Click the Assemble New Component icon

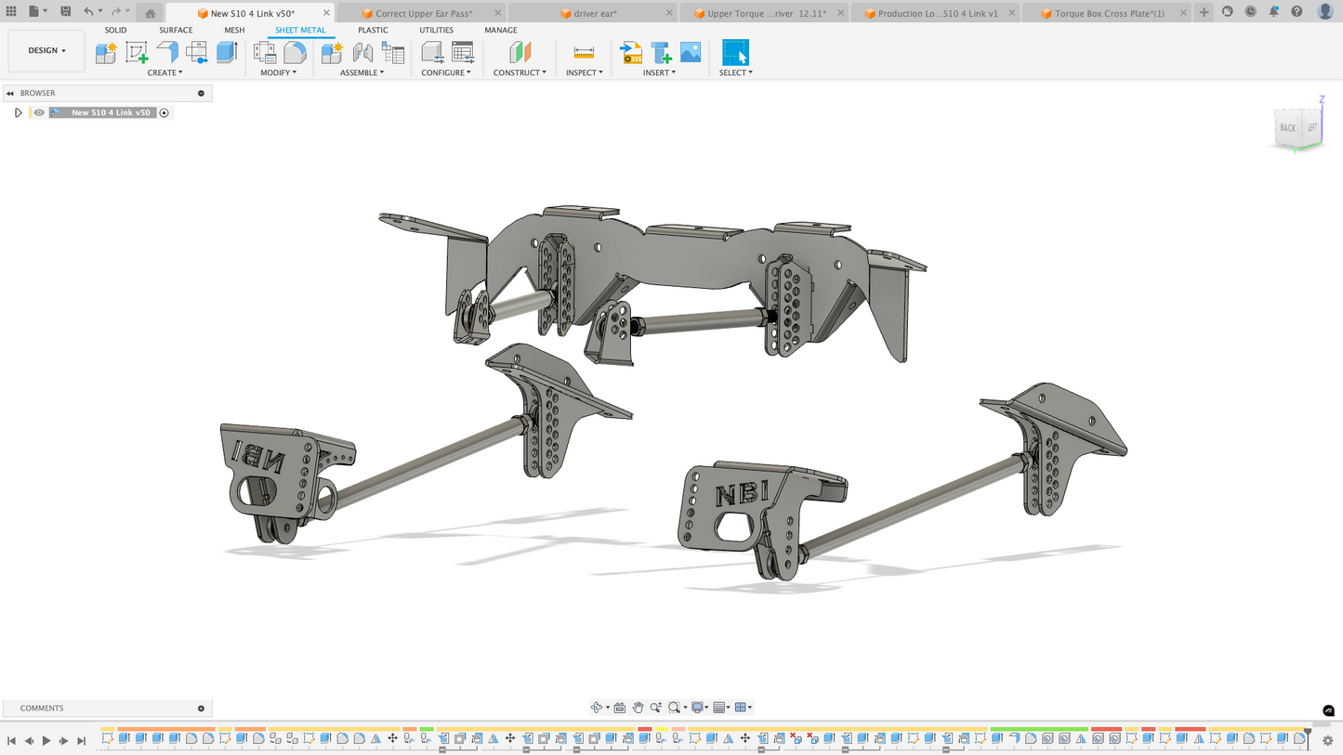[x=332, y=53]
